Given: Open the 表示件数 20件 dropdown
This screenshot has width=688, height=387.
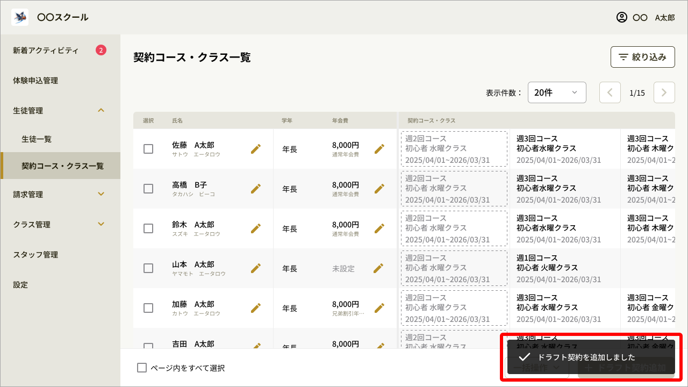Looking at the screenshot, I should (557, 92).
